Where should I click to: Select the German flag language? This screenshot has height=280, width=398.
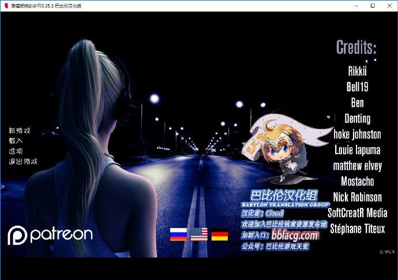point(220,234)
